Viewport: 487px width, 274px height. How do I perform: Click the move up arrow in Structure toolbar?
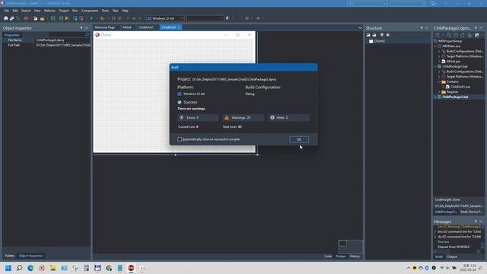[382, 35]
